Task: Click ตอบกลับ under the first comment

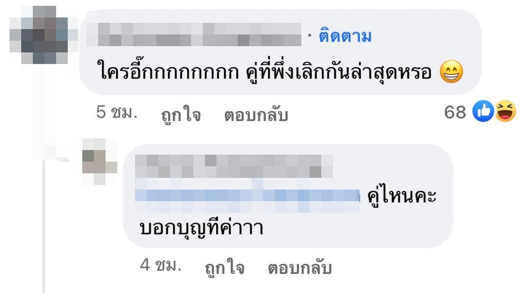Action: tap(256, 116)
